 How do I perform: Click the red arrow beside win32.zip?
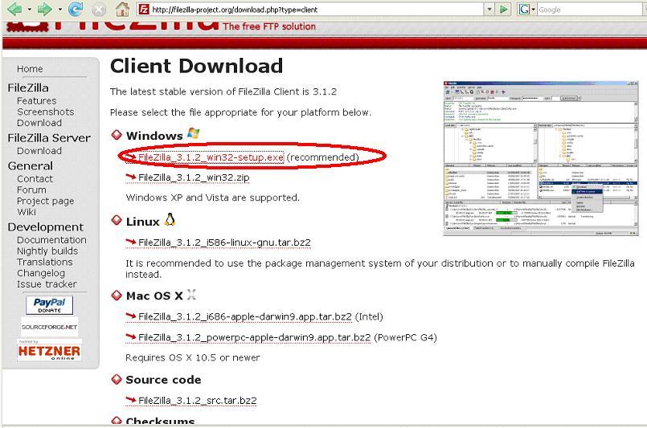[131, 177]
